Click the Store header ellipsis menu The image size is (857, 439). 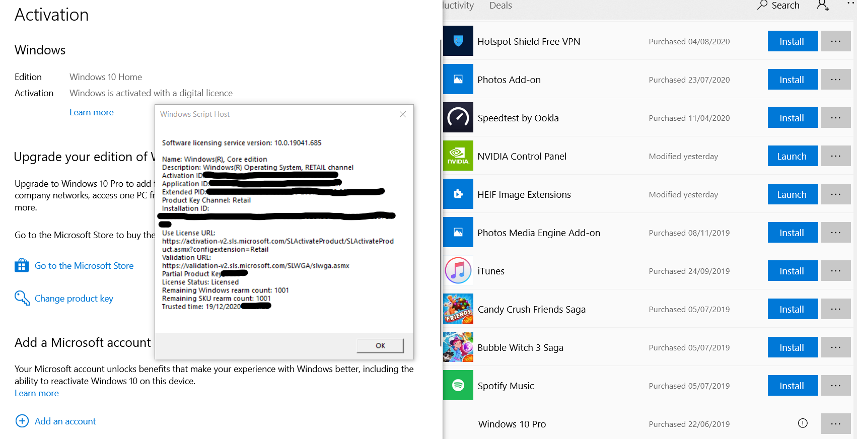pyautogui.click(x=851, y=3)
